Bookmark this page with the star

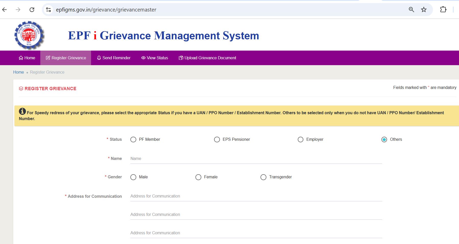(x=424, y=10)
